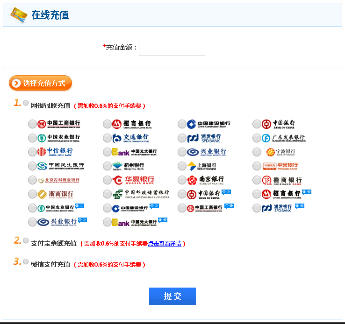Click the 中信银行 CITIC logo
The width and height of the screenshot is (345, 324).
click(x=55, y=152)
